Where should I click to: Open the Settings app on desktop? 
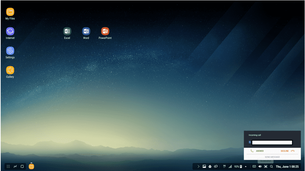click(10, 51)
